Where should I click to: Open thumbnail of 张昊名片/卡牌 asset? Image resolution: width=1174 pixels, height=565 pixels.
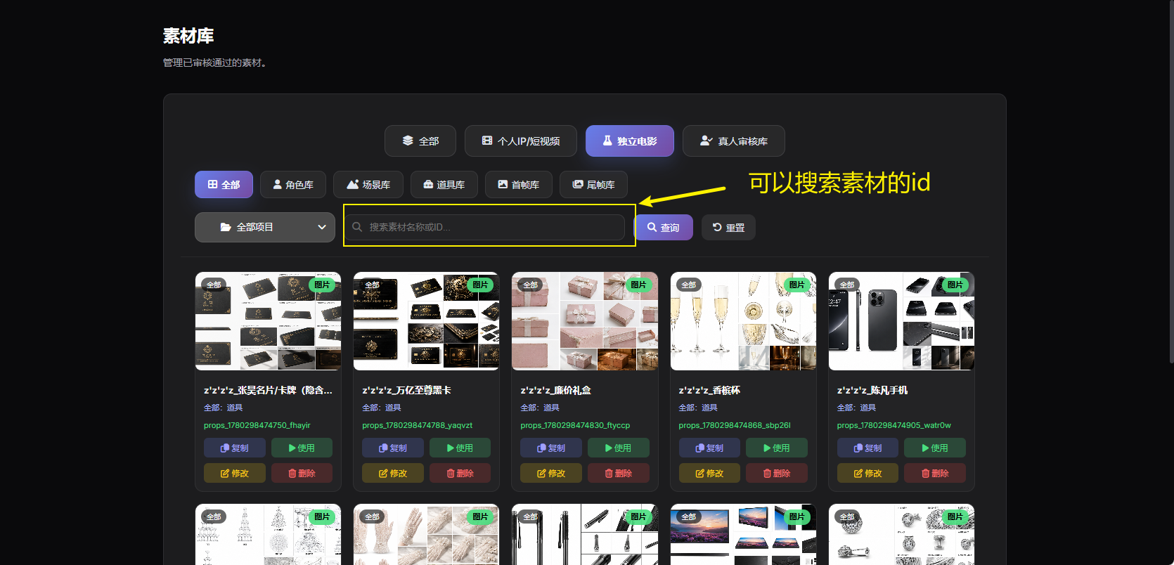click(268, 321)
